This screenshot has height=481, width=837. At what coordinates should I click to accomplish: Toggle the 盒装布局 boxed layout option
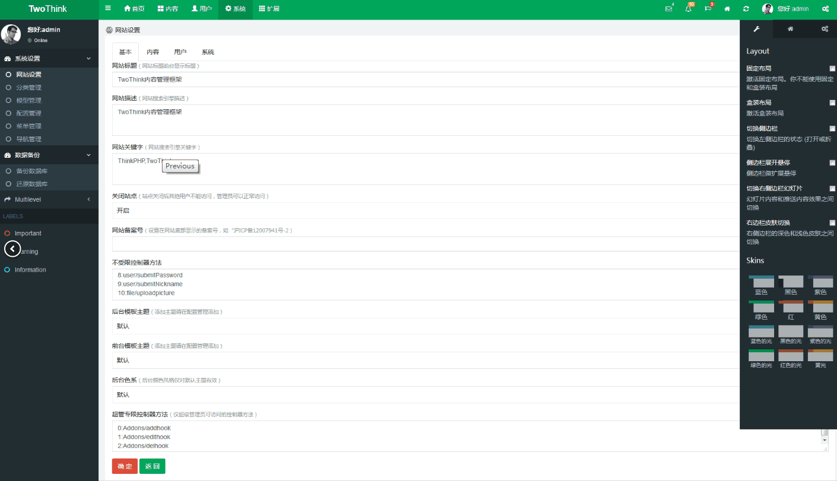(832, 102)
